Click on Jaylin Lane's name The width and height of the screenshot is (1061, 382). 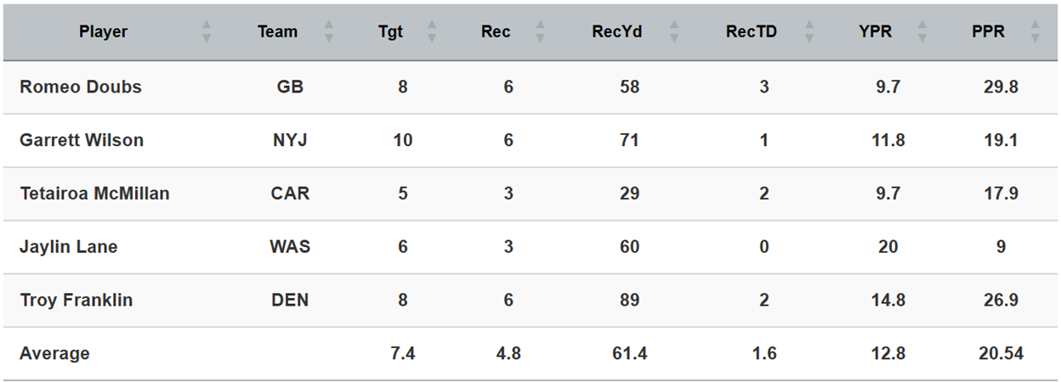[69, 247]
